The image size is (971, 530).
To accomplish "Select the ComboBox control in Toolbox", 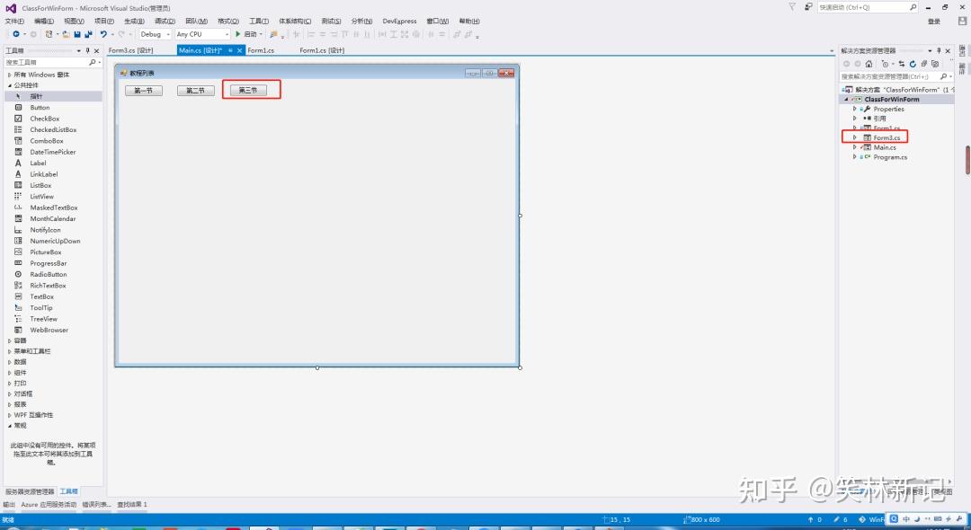I will pyautogui.click(x=53, y=141).
